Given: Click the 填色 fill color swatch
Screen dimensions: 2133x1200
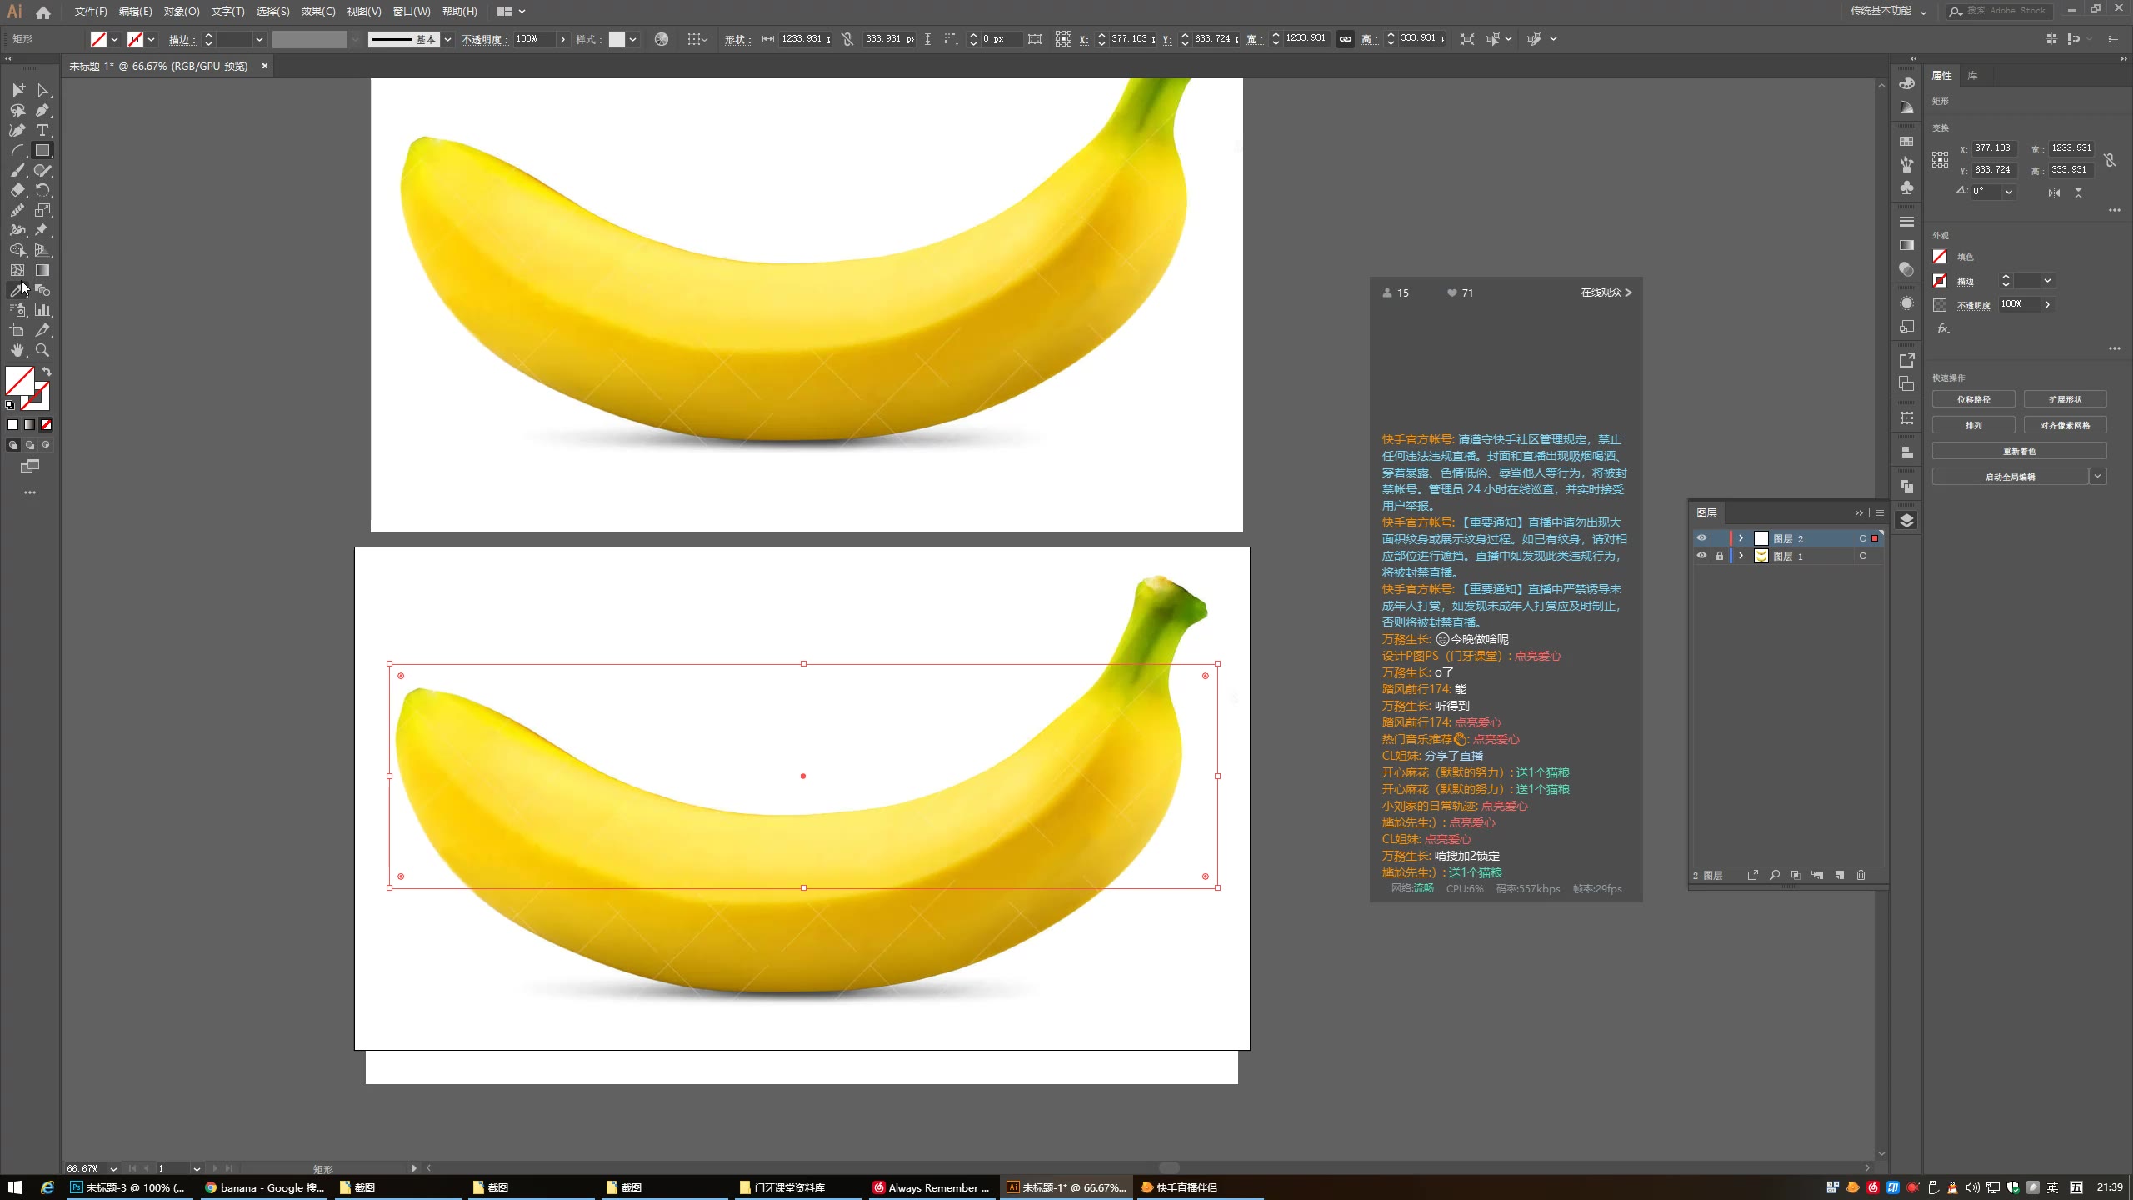Looking at the screenshot, I should 1939,257.
